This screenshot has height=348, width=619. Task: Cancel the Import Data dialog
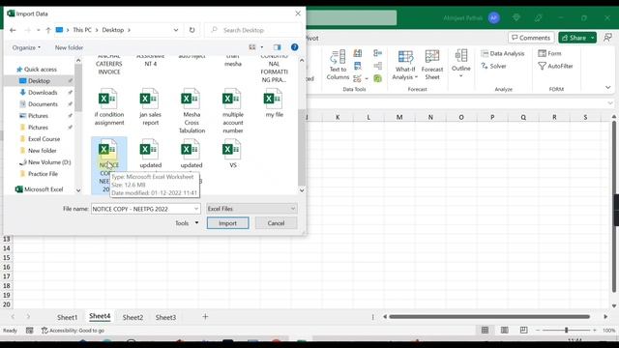tap(276, 223)
